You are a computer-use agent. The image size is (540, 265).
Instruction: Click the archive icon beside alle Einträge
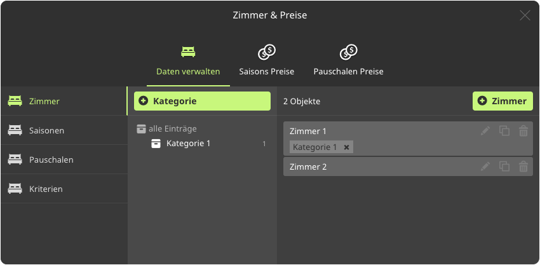pos(141,129)
